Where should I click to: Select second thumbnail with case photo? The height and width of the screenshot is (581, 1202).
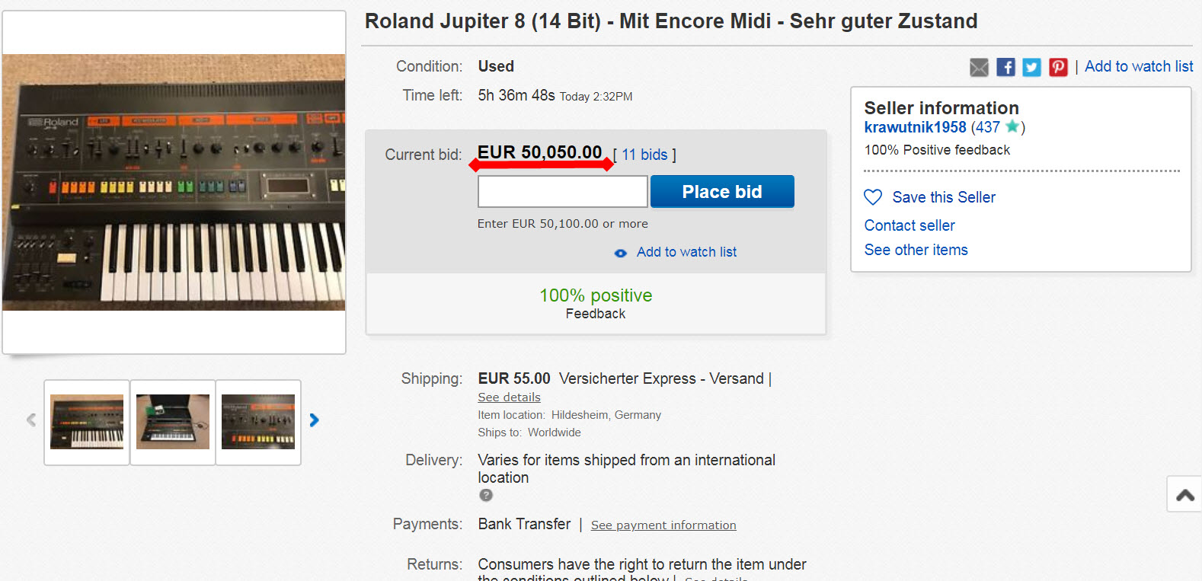point(173,422)
